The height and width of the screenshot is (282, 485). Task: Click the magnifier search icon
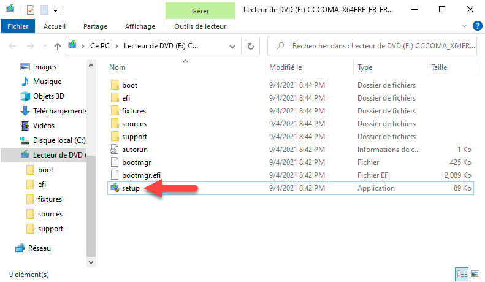280,46
